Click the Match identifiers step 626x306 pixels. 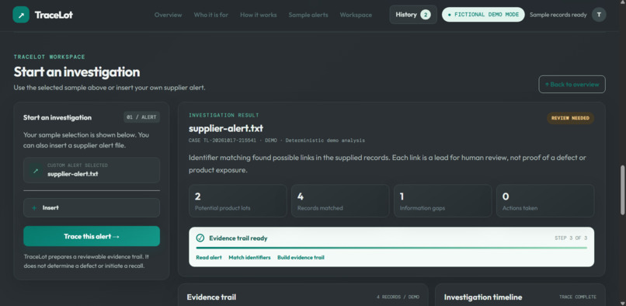click(249, 258)
